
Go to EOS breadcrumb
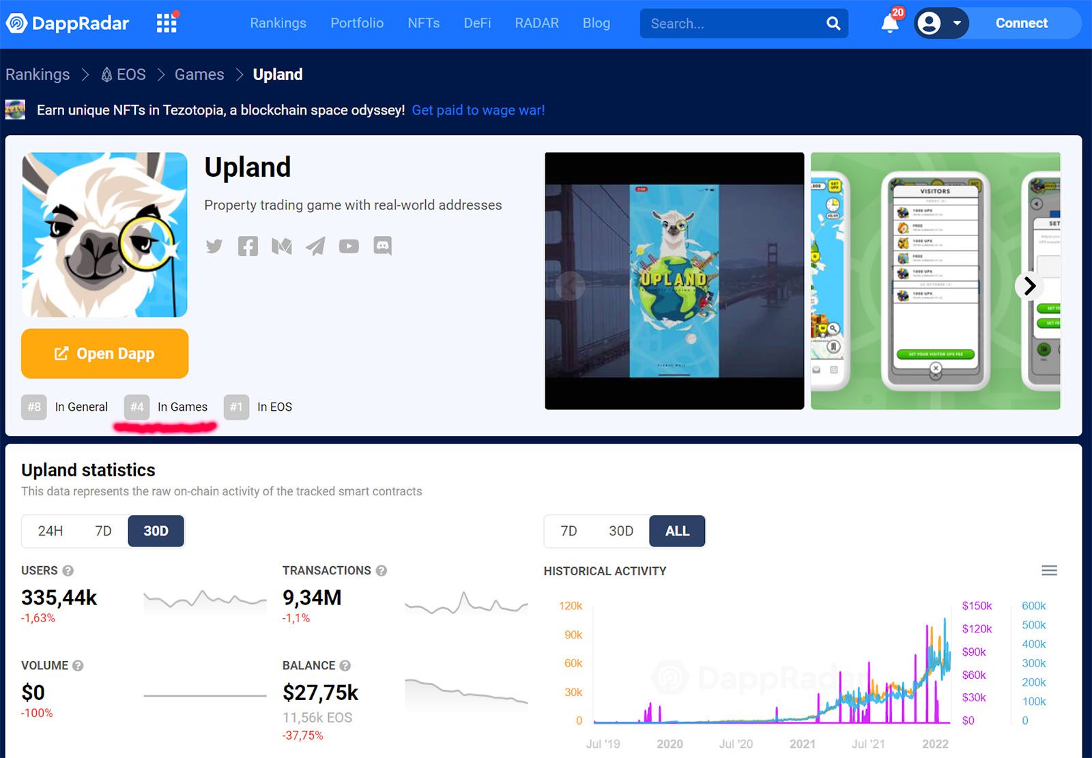pos(124,74)
